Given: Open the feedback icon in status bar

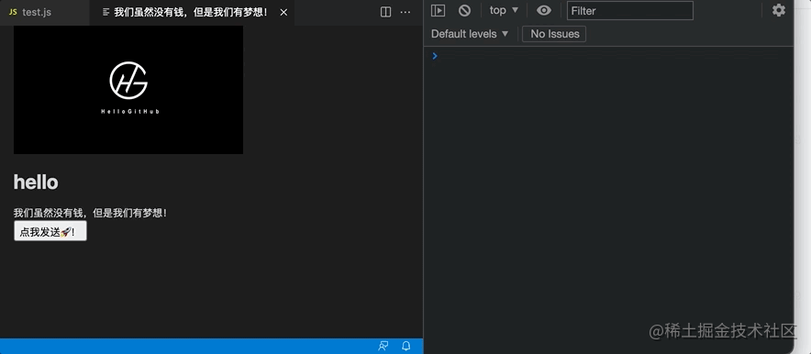Looking at the screenshot, I should tap(383, 347).
